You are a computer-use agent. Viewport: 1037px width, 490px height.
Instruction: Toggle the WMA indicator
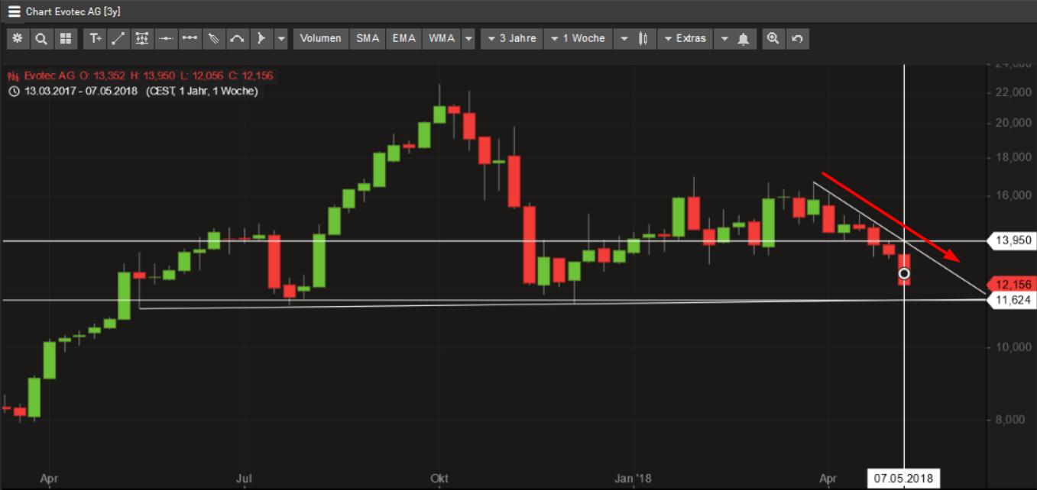click(x=442, y=39)
